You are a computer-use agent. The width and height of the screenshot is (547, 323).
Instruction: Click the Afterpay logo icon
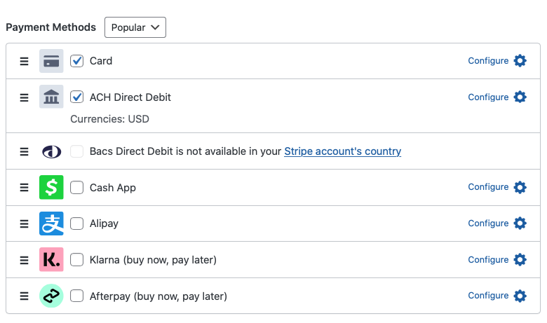coord(51,296)
